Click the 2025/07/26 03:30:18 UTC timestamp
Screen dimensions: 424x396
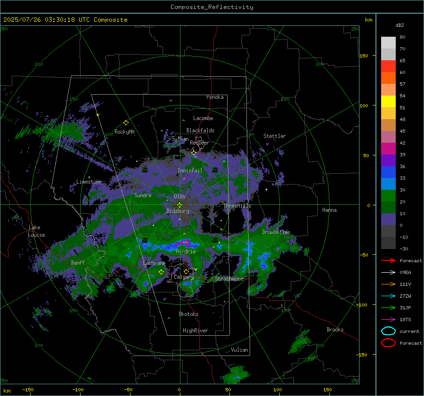pyautogui.click(x=65, y=20)
